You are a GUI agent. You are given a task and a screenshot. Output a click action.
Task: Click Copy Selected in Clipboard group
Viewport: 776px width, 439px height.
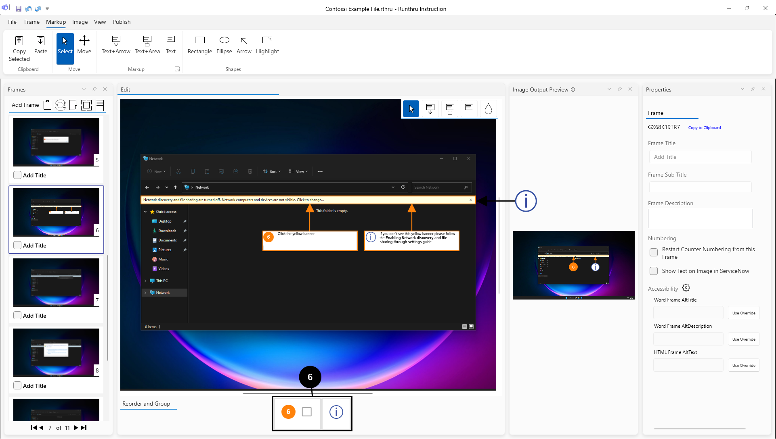tap(19, 48)
